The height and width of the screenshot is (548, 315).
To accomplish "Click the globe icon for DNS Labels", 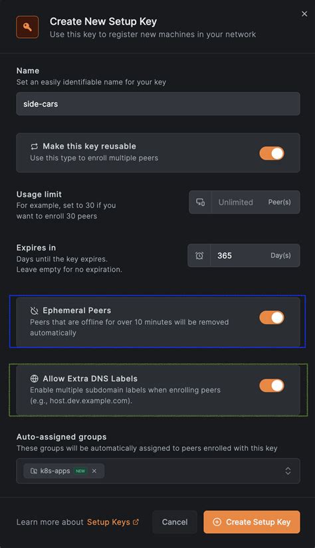I will (35, 379).
